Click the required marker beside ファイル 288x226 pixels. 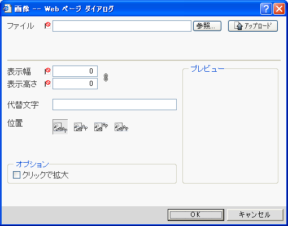point(47,25)
